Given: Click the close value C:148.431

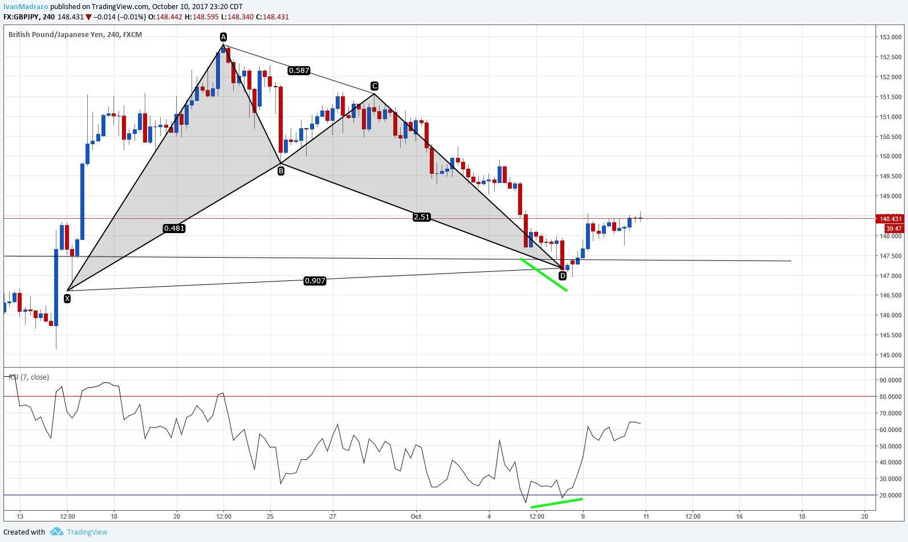Looking at the screenshot, I should 272,17.
